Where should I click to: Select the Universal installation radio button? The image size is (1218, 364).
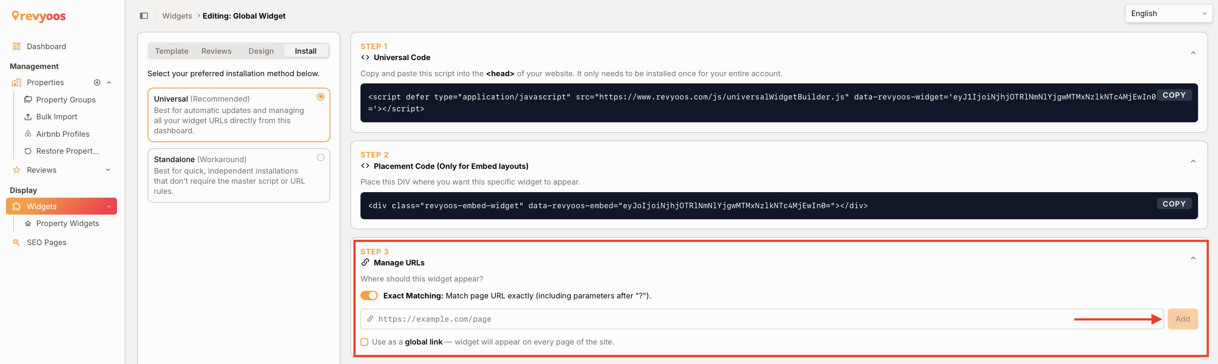321,97
